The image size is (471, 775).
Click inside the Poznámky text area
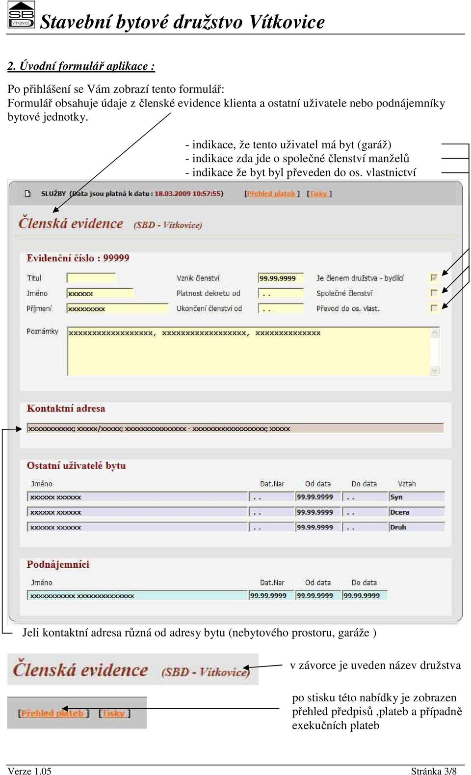248,352
